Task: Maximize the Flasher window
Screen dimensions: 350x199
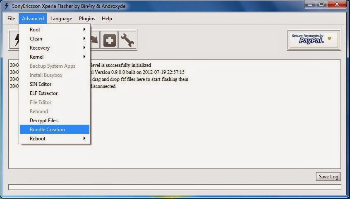Action: coord(321,5)
